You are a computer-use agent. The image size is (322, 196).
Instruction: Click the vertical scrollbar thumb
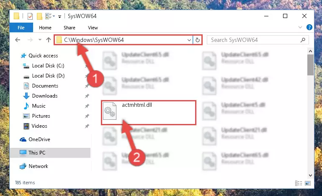coord(310,65)
